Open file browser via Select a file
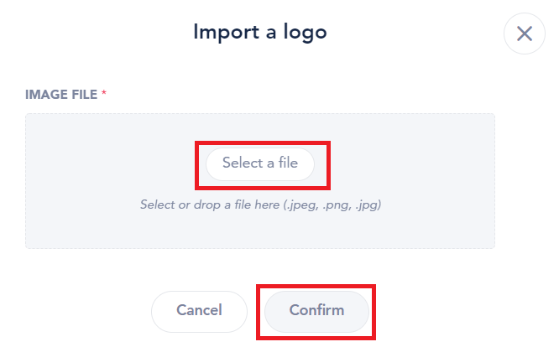This screenshot has height=347, width=559. coord(260,164)
